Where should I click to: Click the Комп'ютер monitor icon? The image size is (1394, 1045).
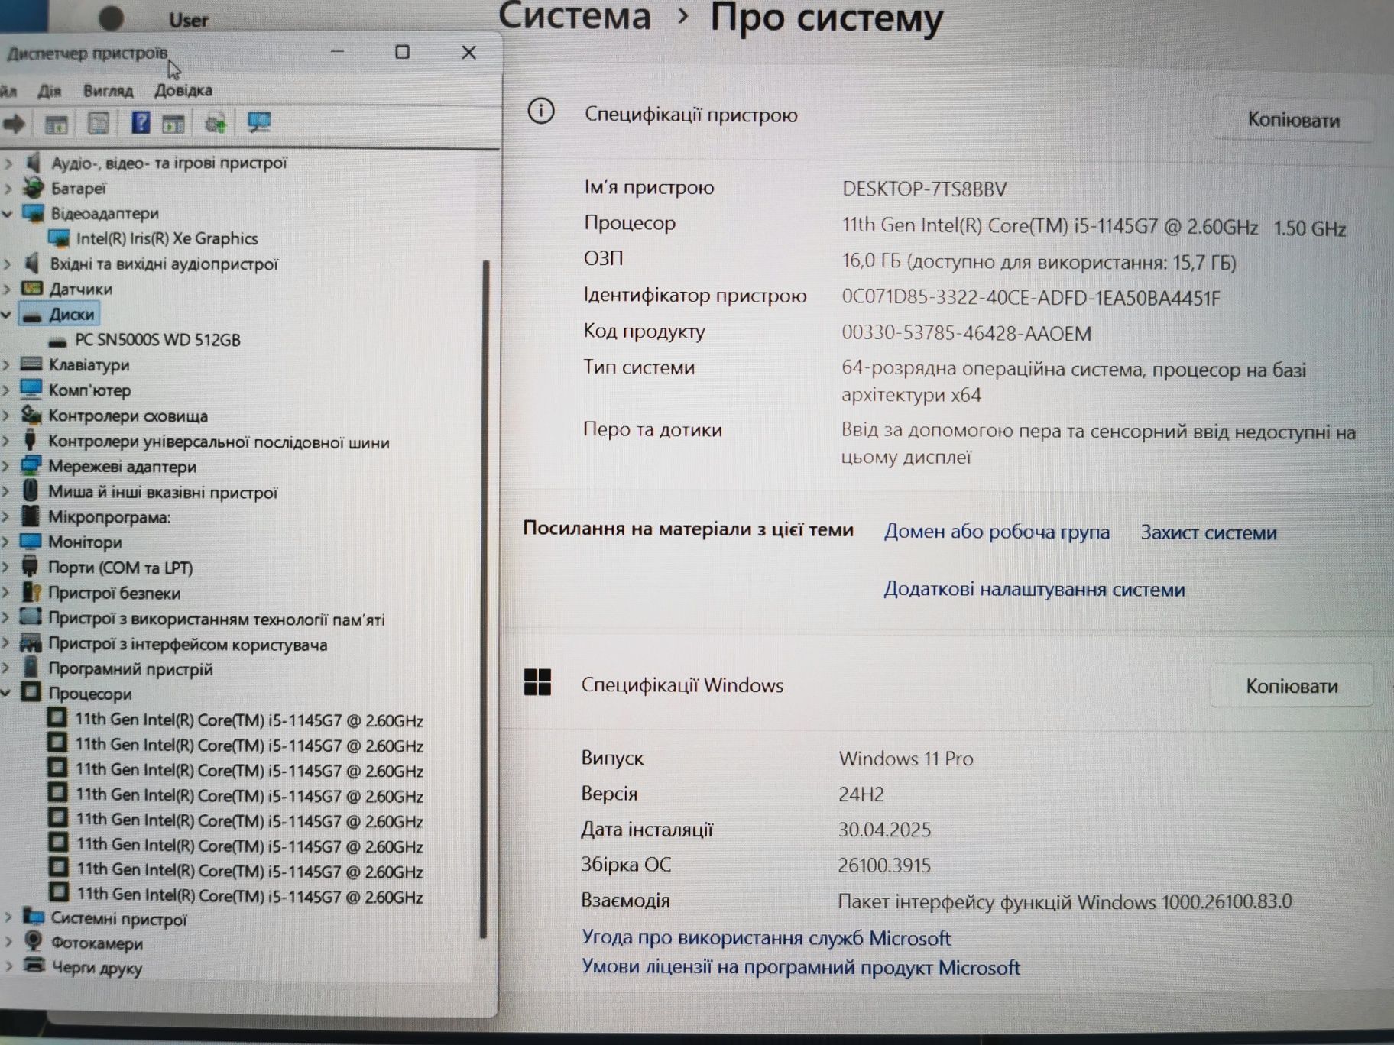coord(31,389)
